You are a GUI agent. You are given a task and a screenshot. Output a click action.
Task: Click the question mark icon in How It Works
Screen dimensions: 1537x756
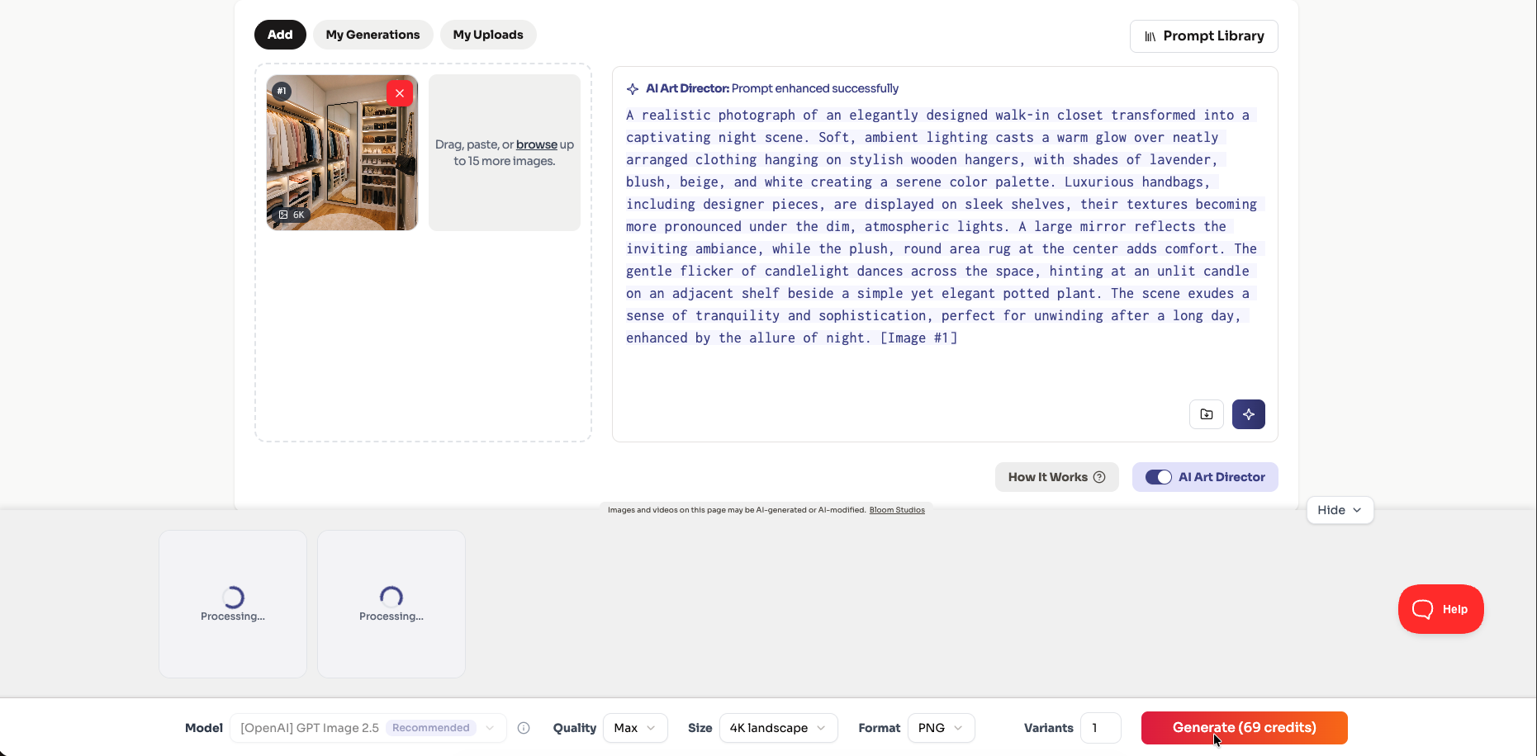[x=1099, y=477]
